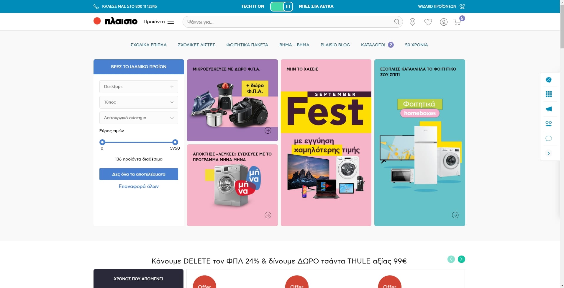The height and width of the screenshot is (288, 564).
Task: Click the ΚΑΛΕΣΕ ΜΑΣ phone number text
Action: click(x=129, y=6)
